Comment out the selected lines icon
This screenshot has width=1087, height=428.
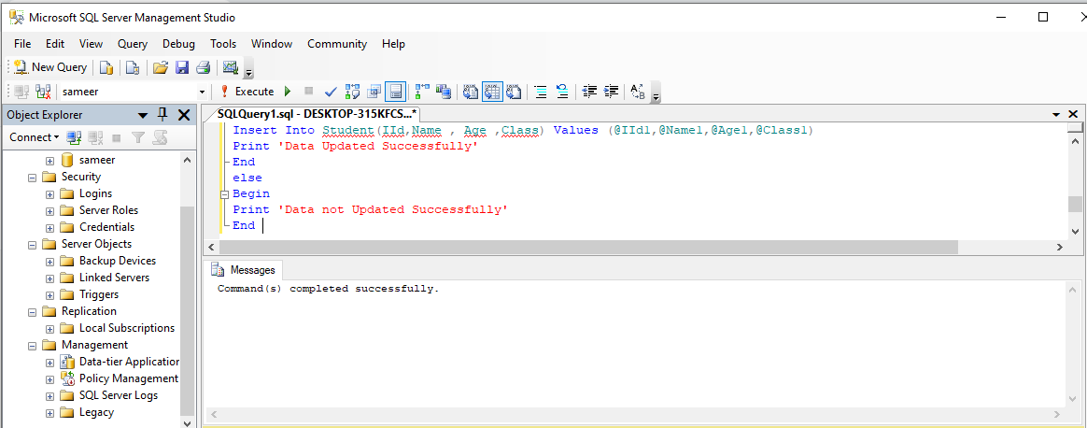(x=541, y=92)
